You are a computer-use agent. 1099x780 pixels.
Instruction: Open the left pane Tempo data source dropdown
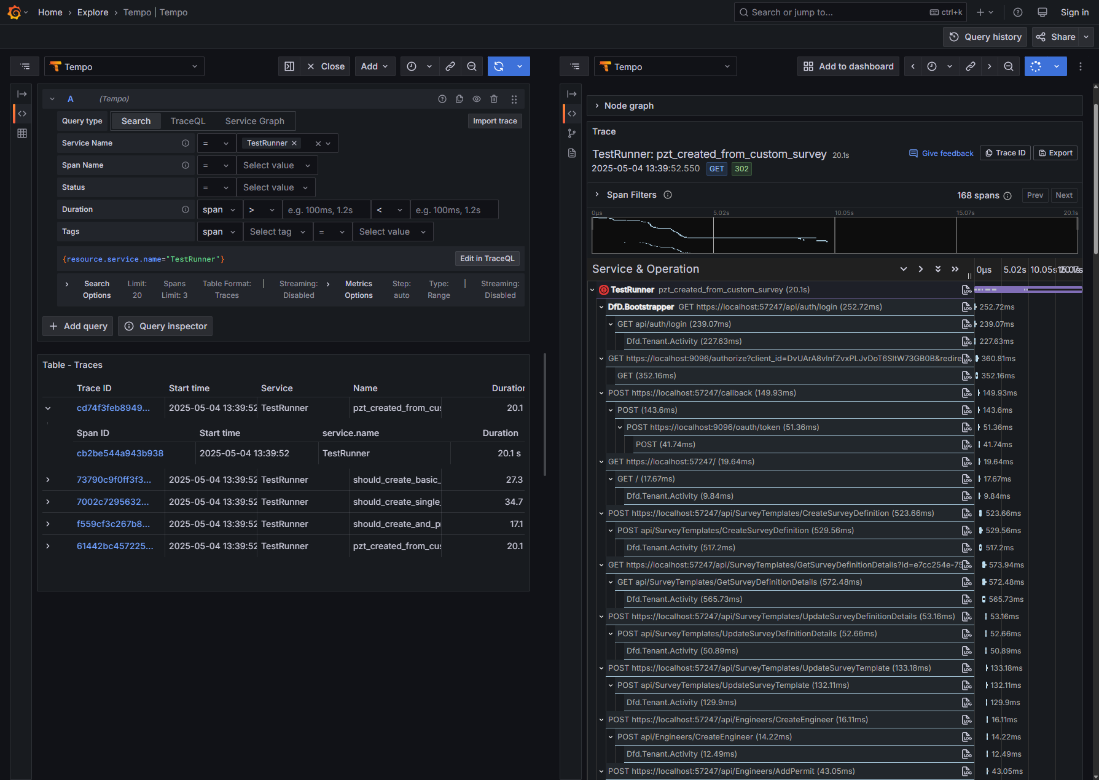[x=124, y=66]
